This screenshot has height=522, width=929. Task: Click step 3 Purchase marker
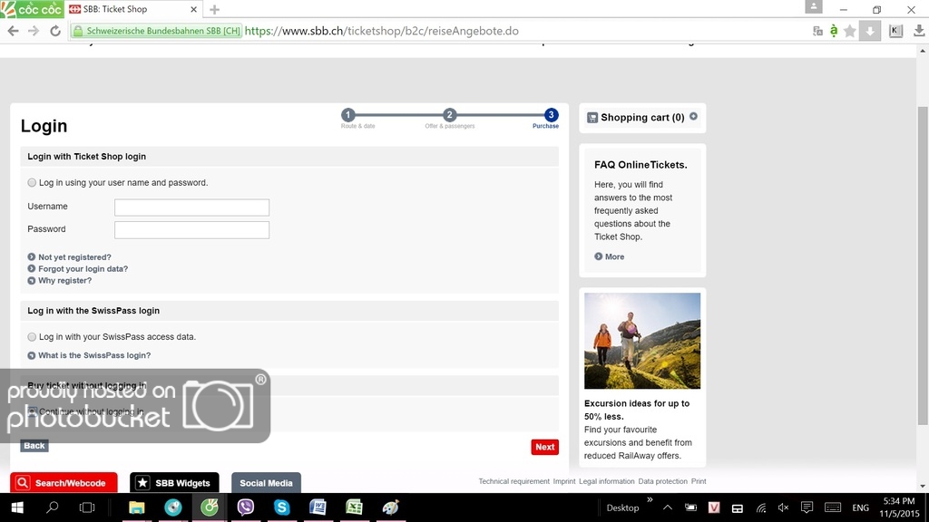pyautogui.click(x=551, y=115)
